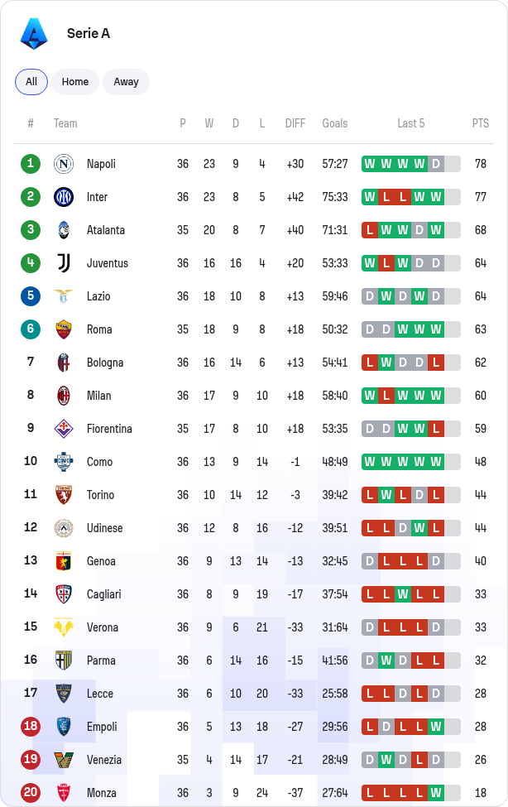The image size is (508, 807).
Task: Select the All filter tab
Action: pos(31,82)
